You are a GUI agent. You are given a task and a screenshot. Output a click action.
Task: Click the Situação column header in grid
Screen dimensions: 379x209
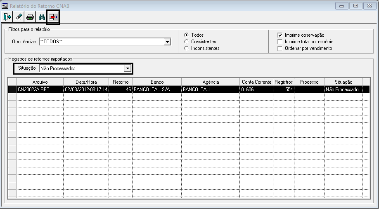(343, 82)
